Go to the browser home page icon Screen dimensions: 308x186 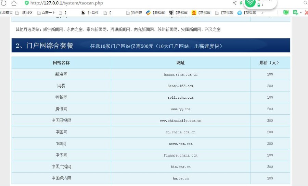14,3
